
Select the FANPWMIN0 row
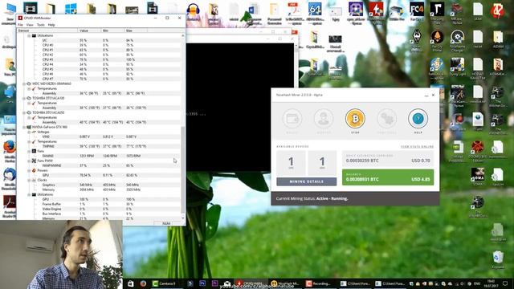[x=100, y=166]
